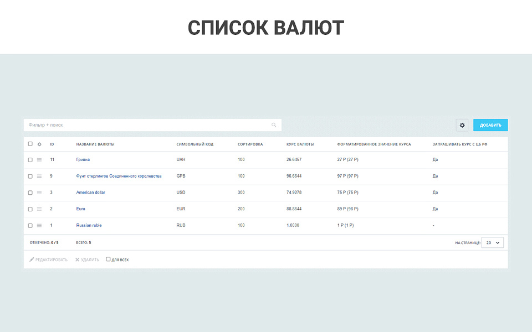Screen dimensions: 532x332
Task: Click the search magnifier in the filter field
Action: (274, 124)
